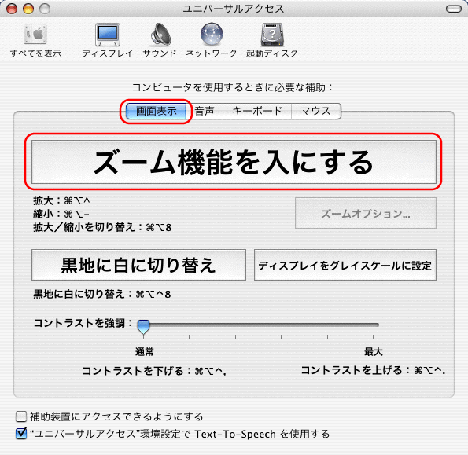Image resolution: width=468 pixels, height=455 pixels.
Task: Open the 起動ディスク startup disk icon
Action: coord(272,35)
